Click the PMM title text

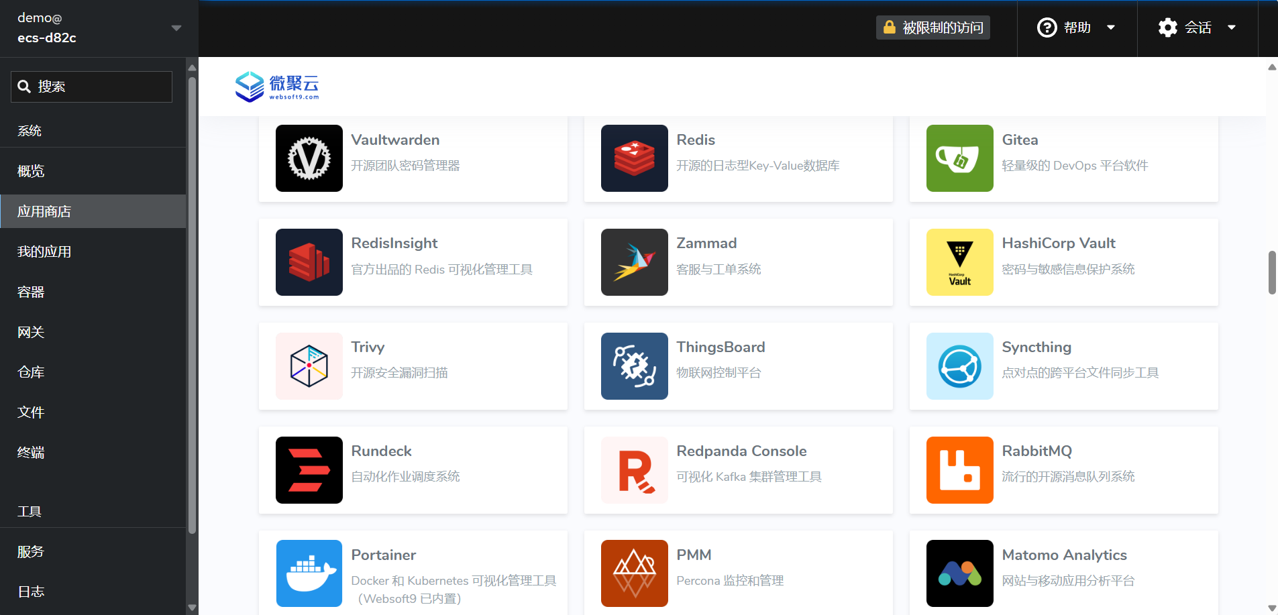pos(694,555)
